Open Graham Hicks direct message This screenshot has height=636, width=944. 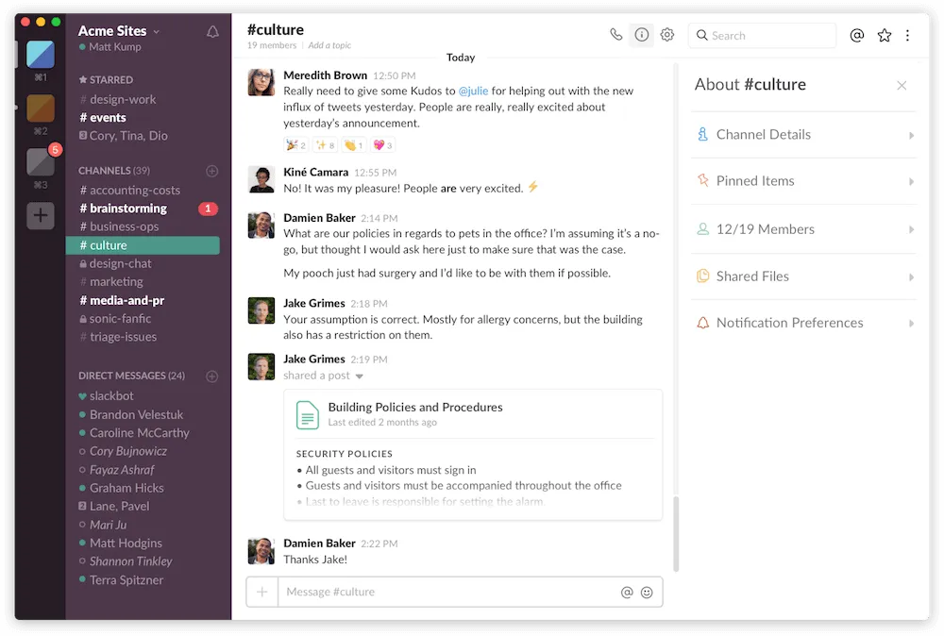click(121, 488)
